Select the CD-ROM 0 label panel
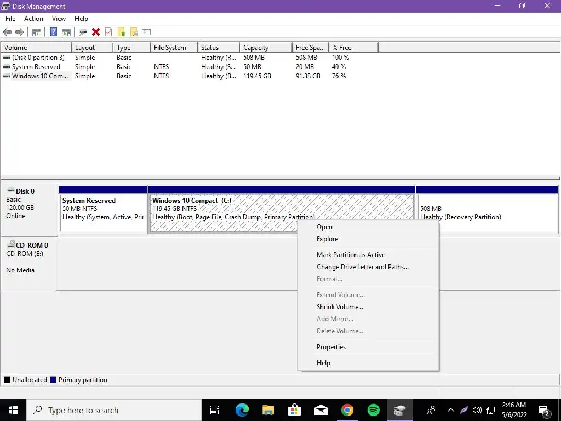The image size is (561, 421). [30, 264]
